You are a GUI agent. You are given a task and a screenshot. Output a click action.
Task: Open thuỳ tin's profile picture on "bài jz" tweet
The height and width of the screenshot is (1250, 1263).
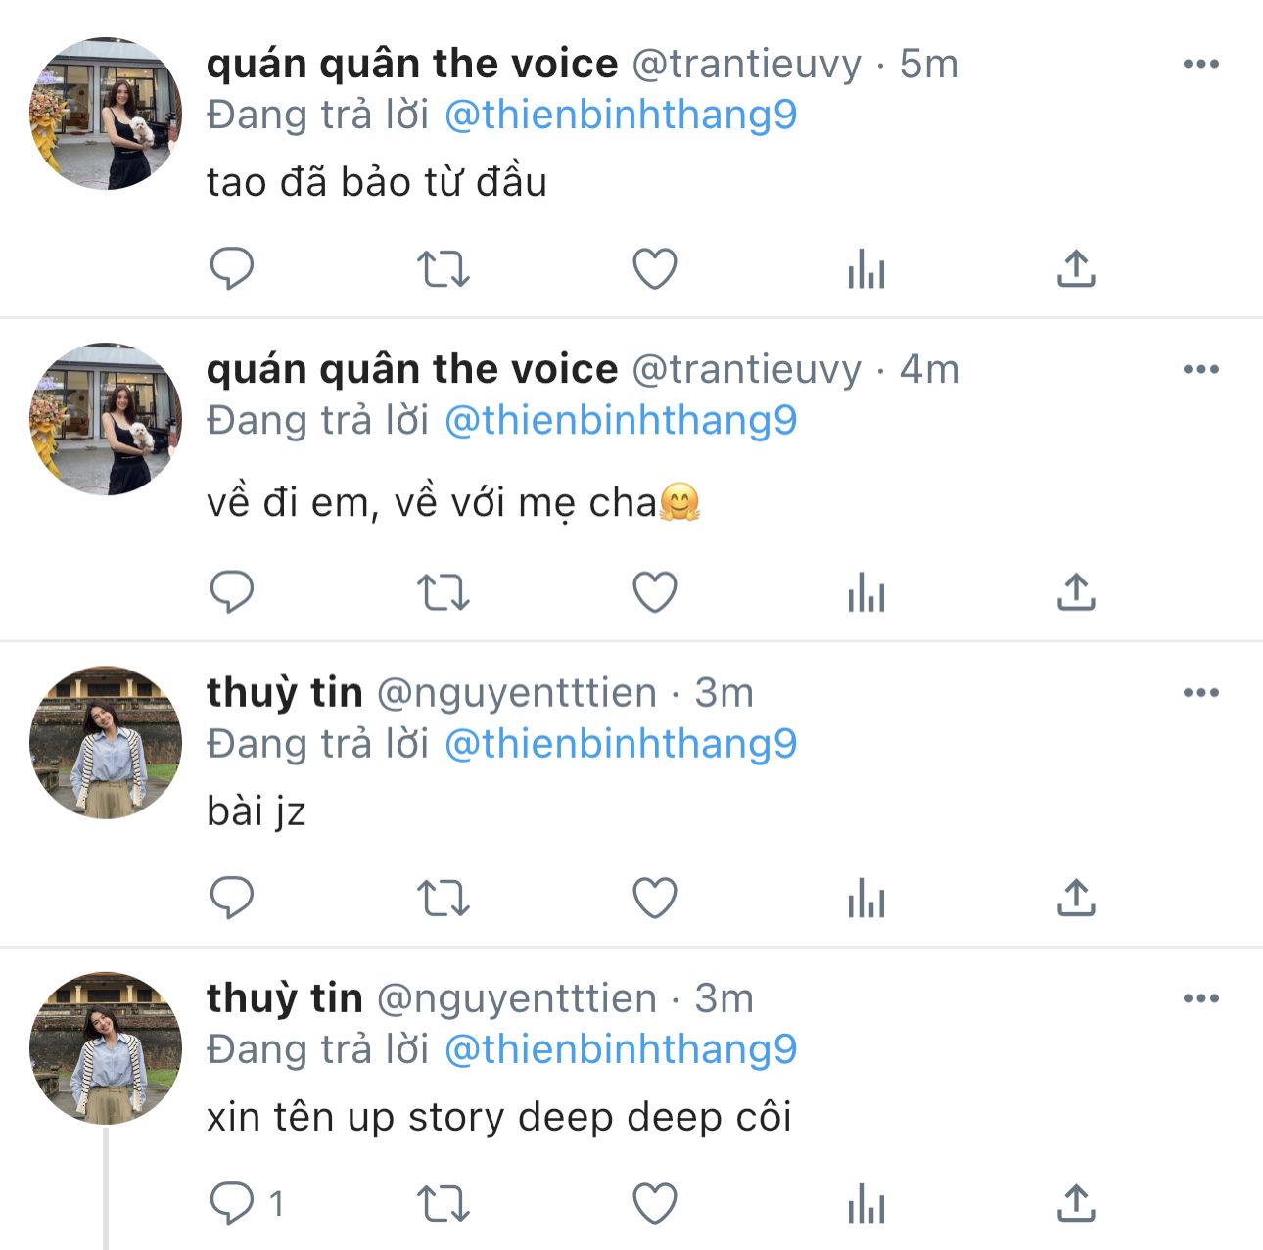point(106,742)
